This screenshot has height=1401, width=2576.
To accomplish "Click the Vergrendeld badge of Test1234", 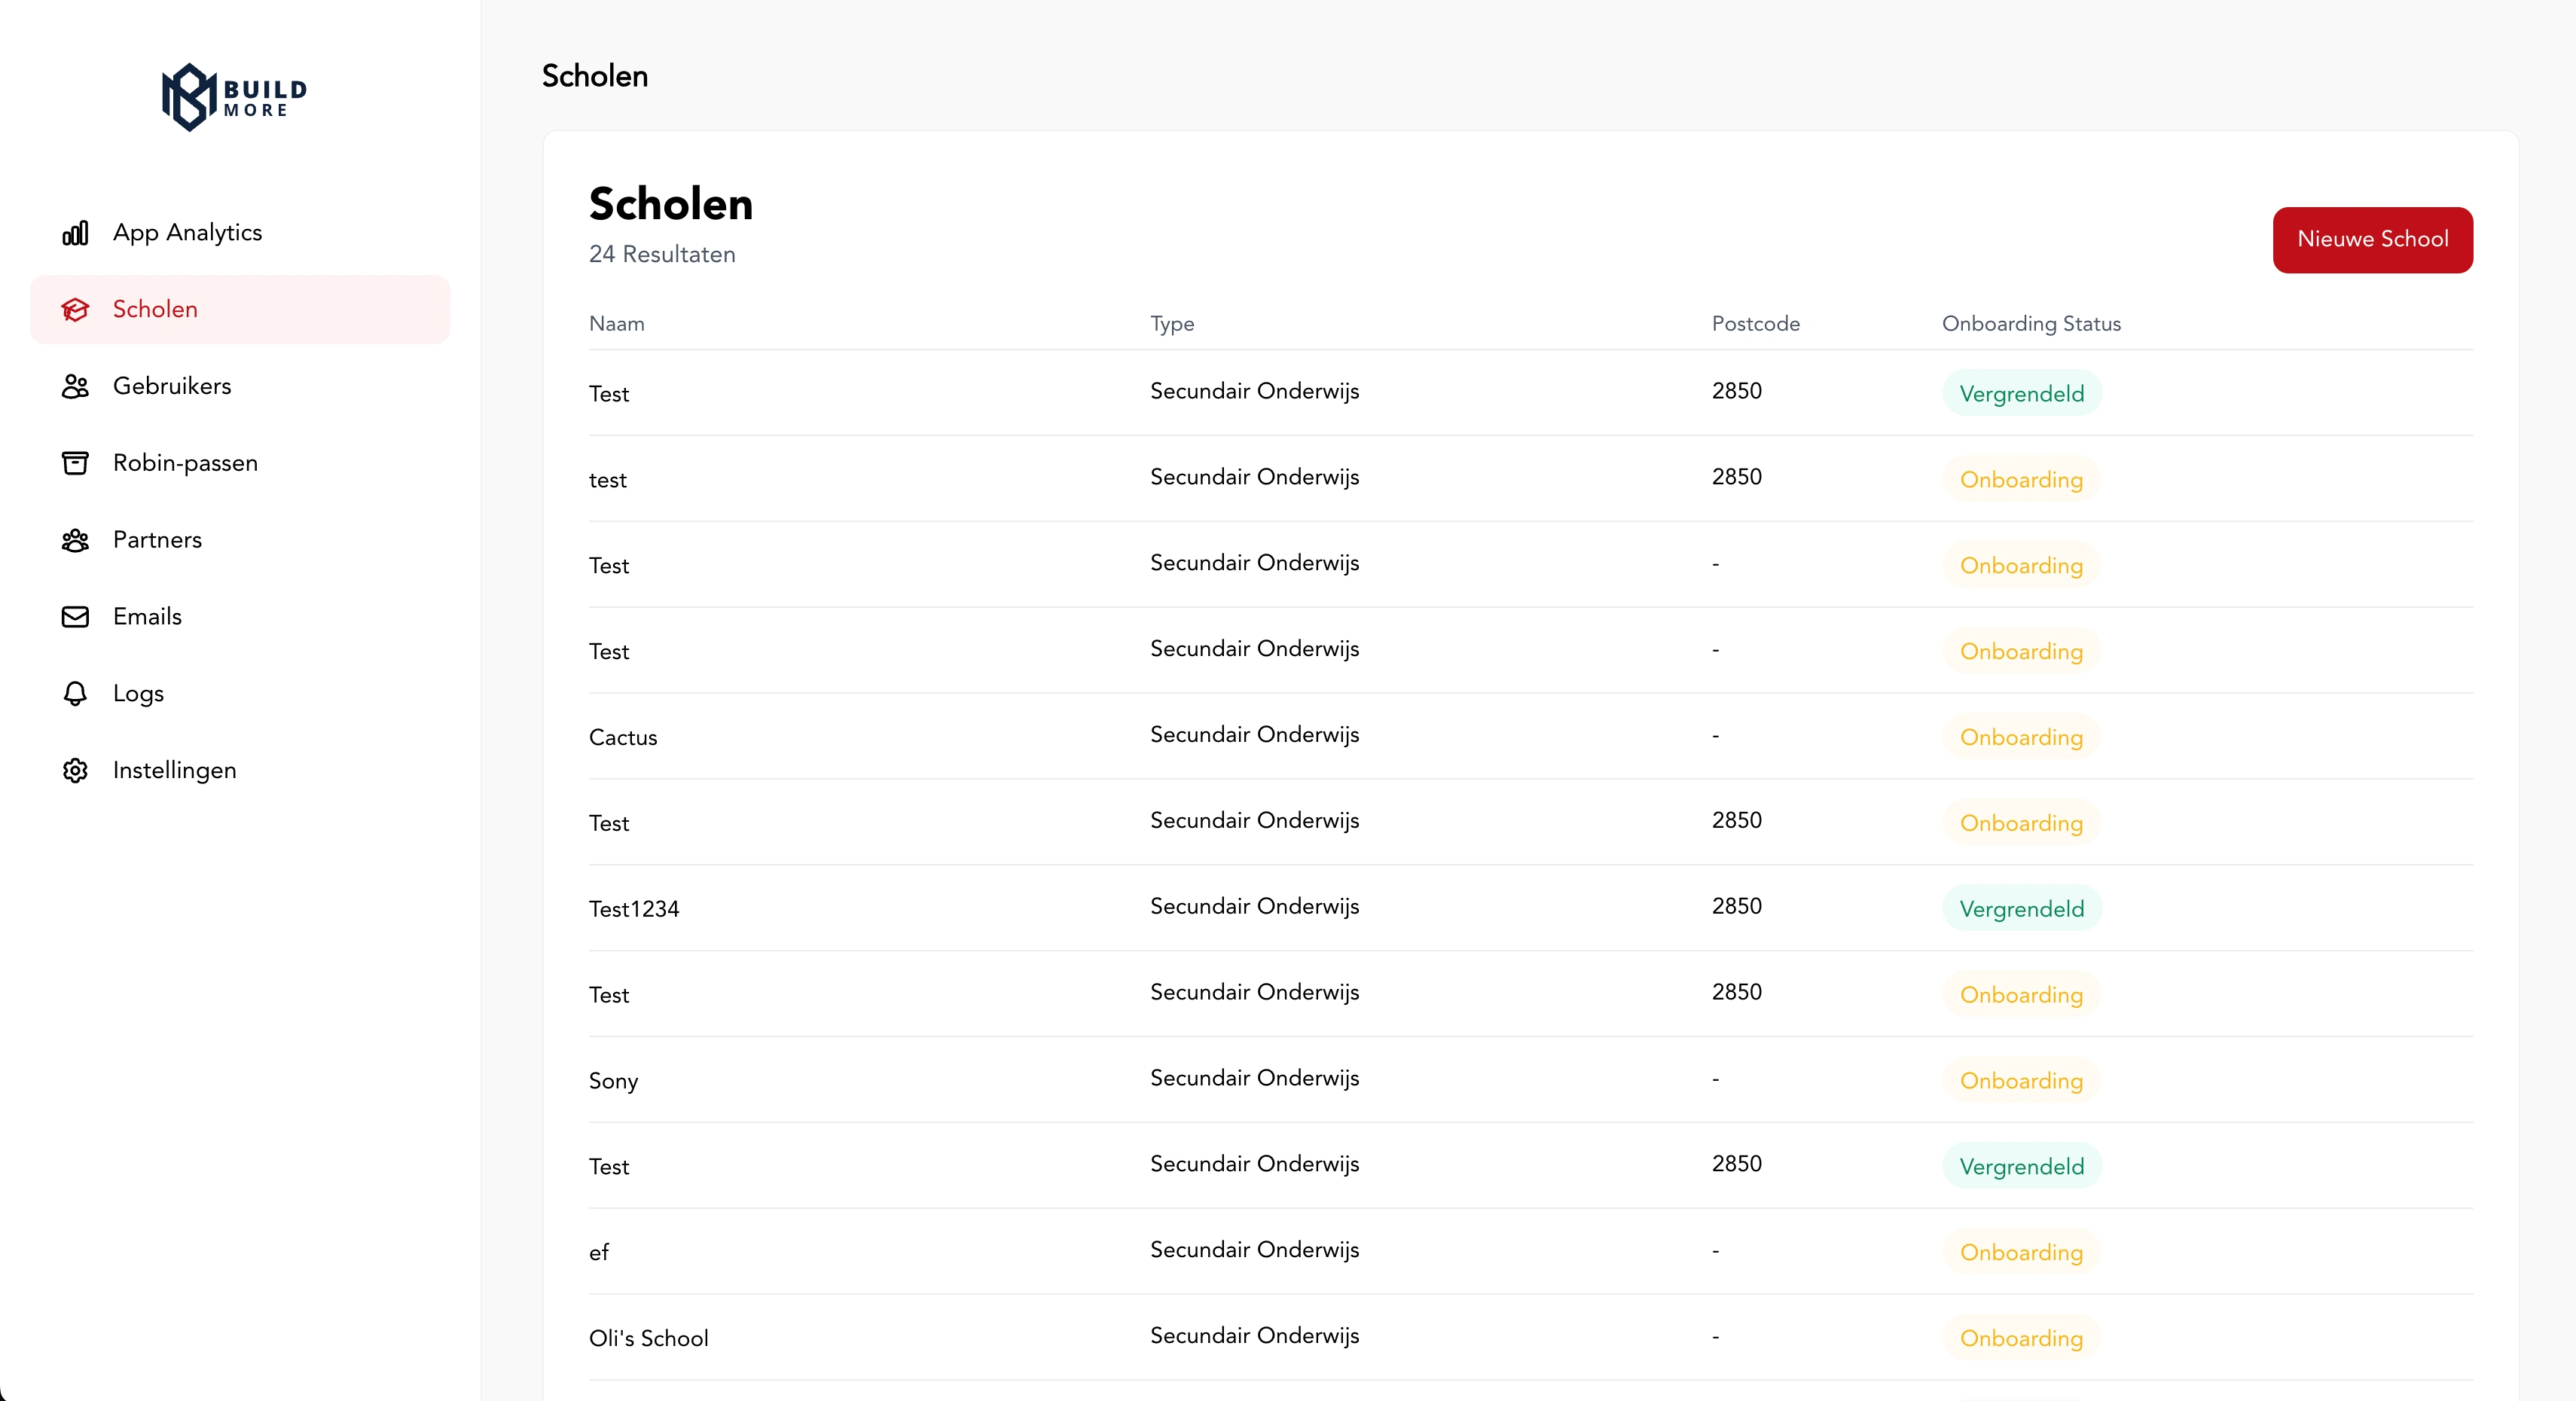I will pyautogui.click(x=2021, y=909).
